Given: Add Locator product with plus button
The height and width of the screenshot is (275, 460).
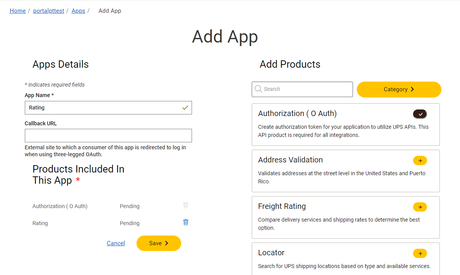Looking at the screenshot, I should point(420,253).
